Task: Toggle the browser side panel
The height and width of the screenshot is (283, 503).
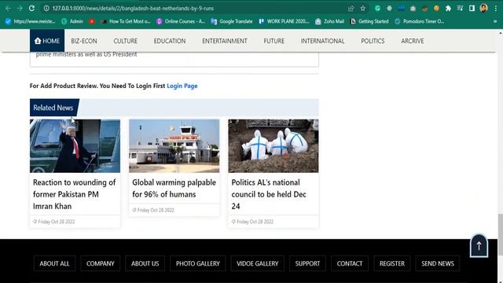Action: [x=472, y=9]
